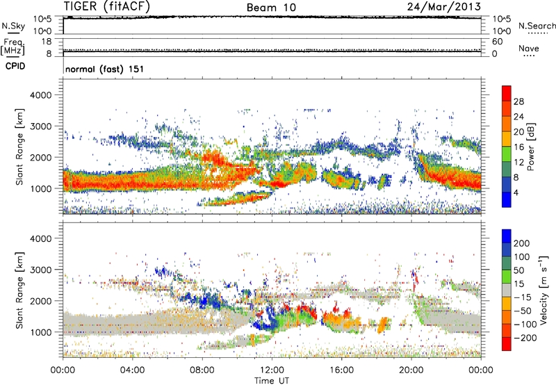Image resolution: width=556 pixels, height=385 pixels.
Task: Click the 'Beam 10' heading
Action: [x=271, y=8]
